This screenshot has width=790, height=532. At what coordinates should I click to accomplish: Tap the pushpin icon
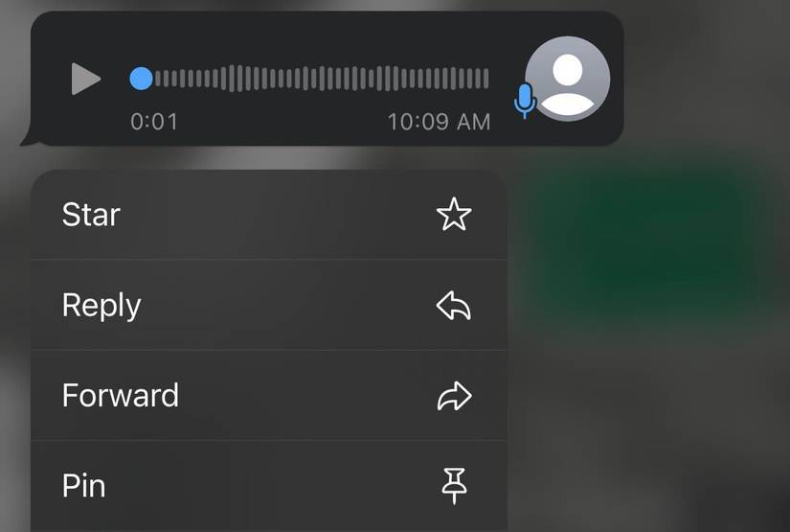tap(454, 486)
